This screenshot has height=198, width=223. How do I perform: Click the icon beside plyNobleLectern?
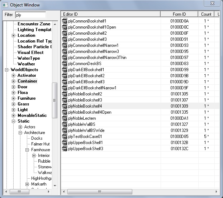coord(65,118)
